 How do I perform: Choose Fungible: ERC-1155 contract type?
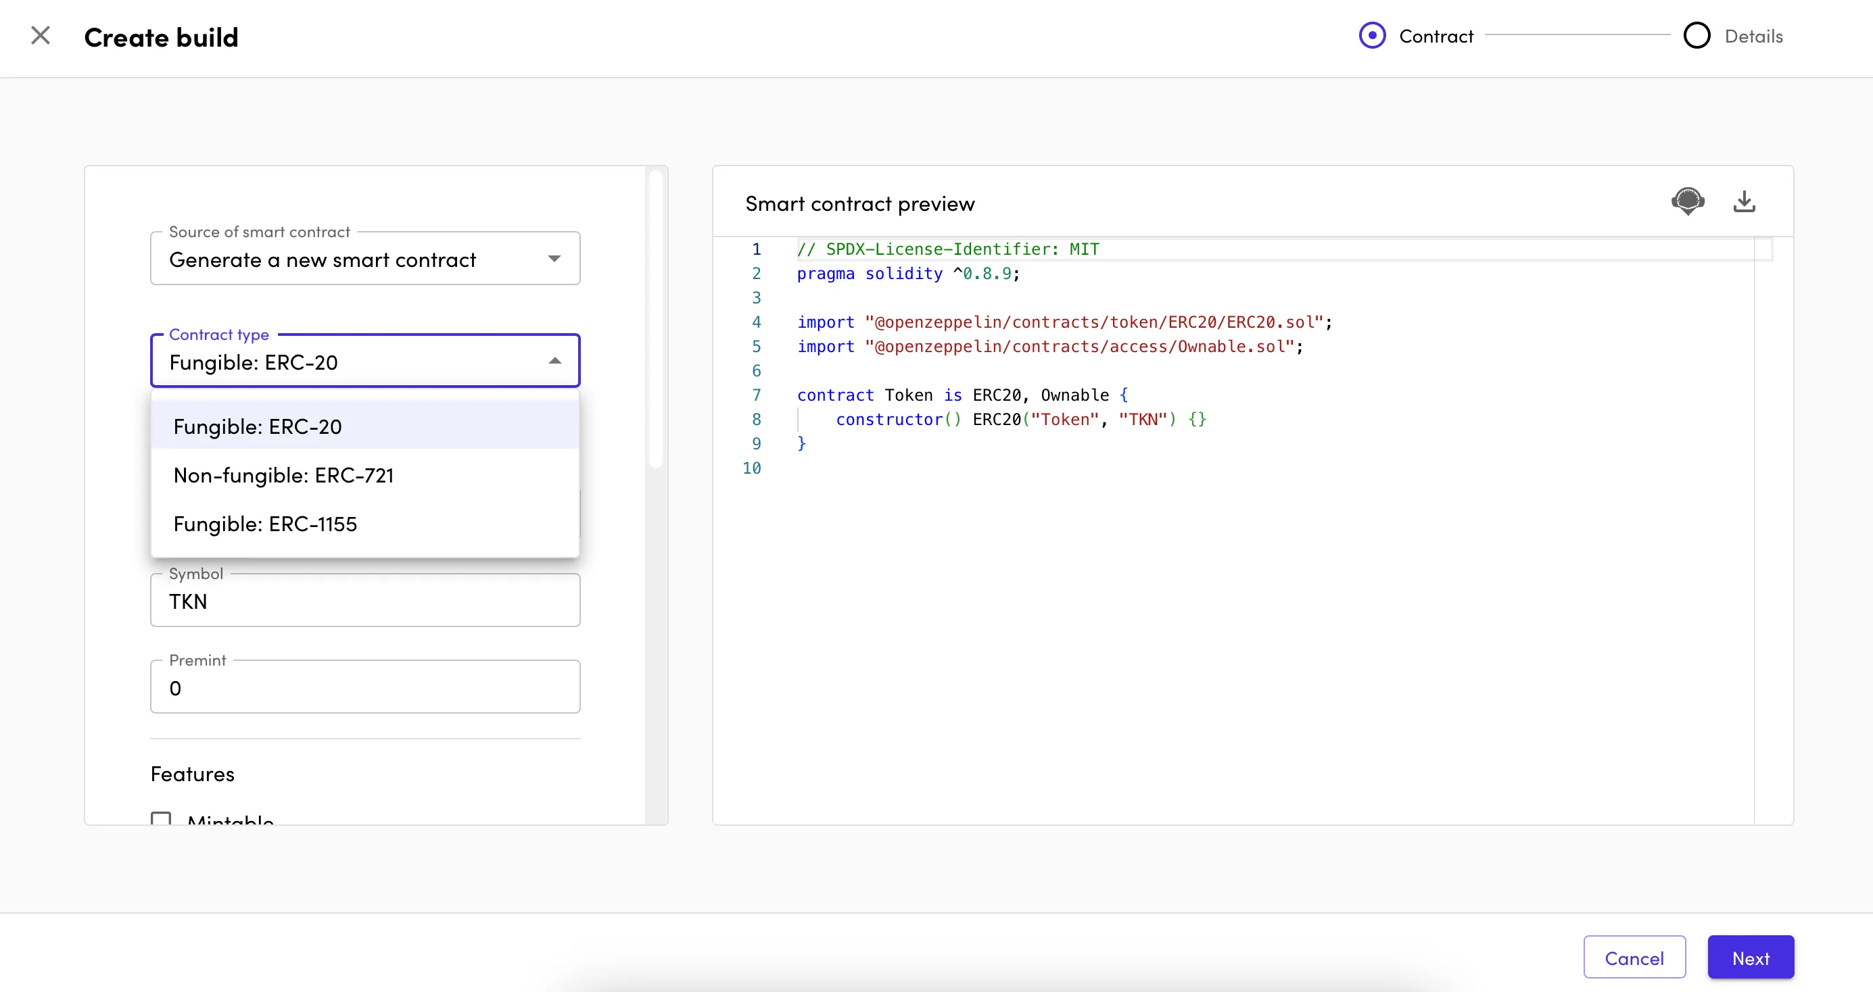[264, 523]
